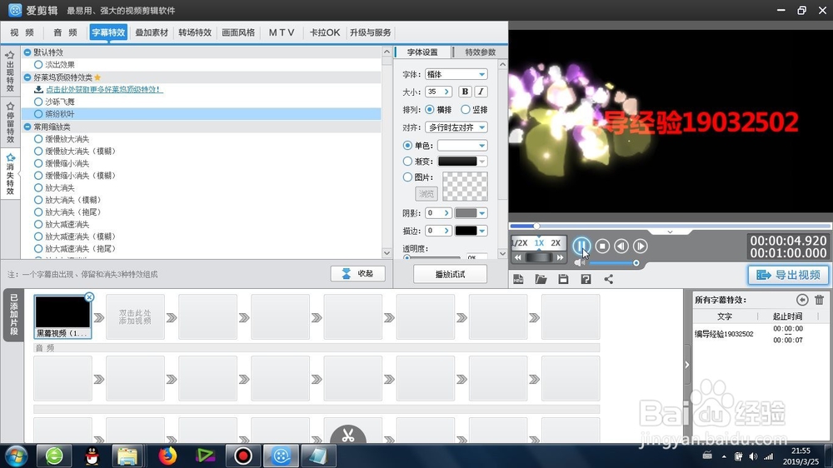Open the QQ penguin taskbar icon

(x=92, y=456)
